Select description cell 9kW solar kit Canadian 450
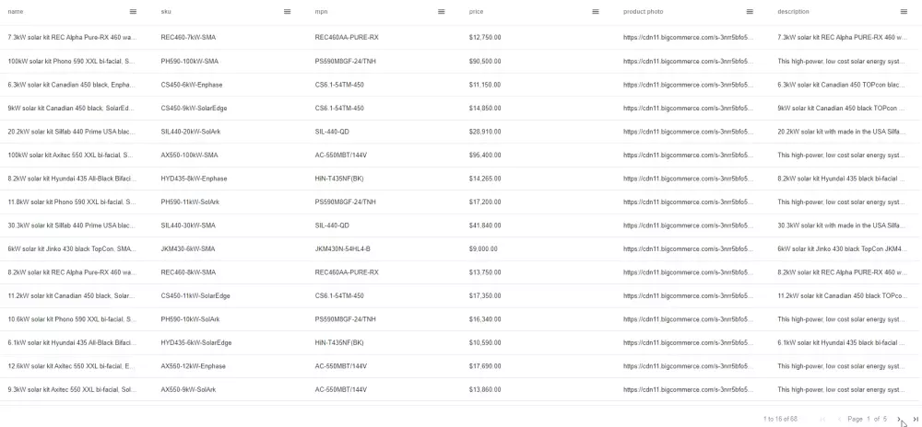 (x=842, y=108)
